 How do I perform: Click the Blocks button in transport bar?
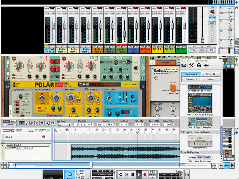point(69,175)
